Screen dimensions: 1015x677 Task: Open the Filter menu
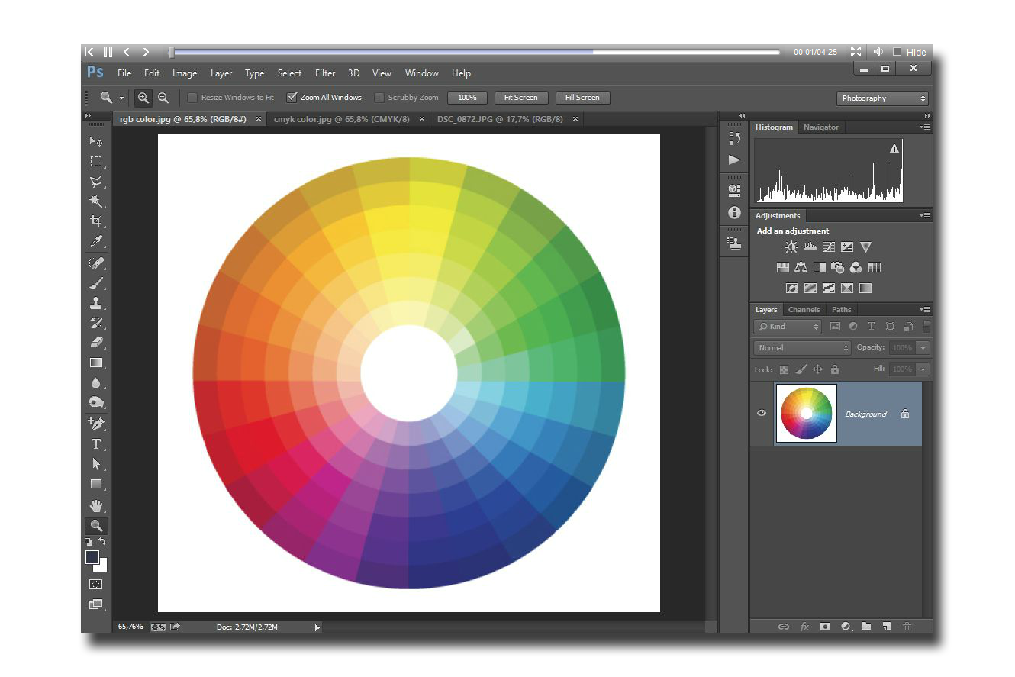325,73
